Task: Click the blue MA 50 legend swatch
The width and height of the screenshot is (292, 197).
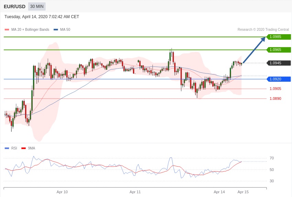Action: (56, 30)
